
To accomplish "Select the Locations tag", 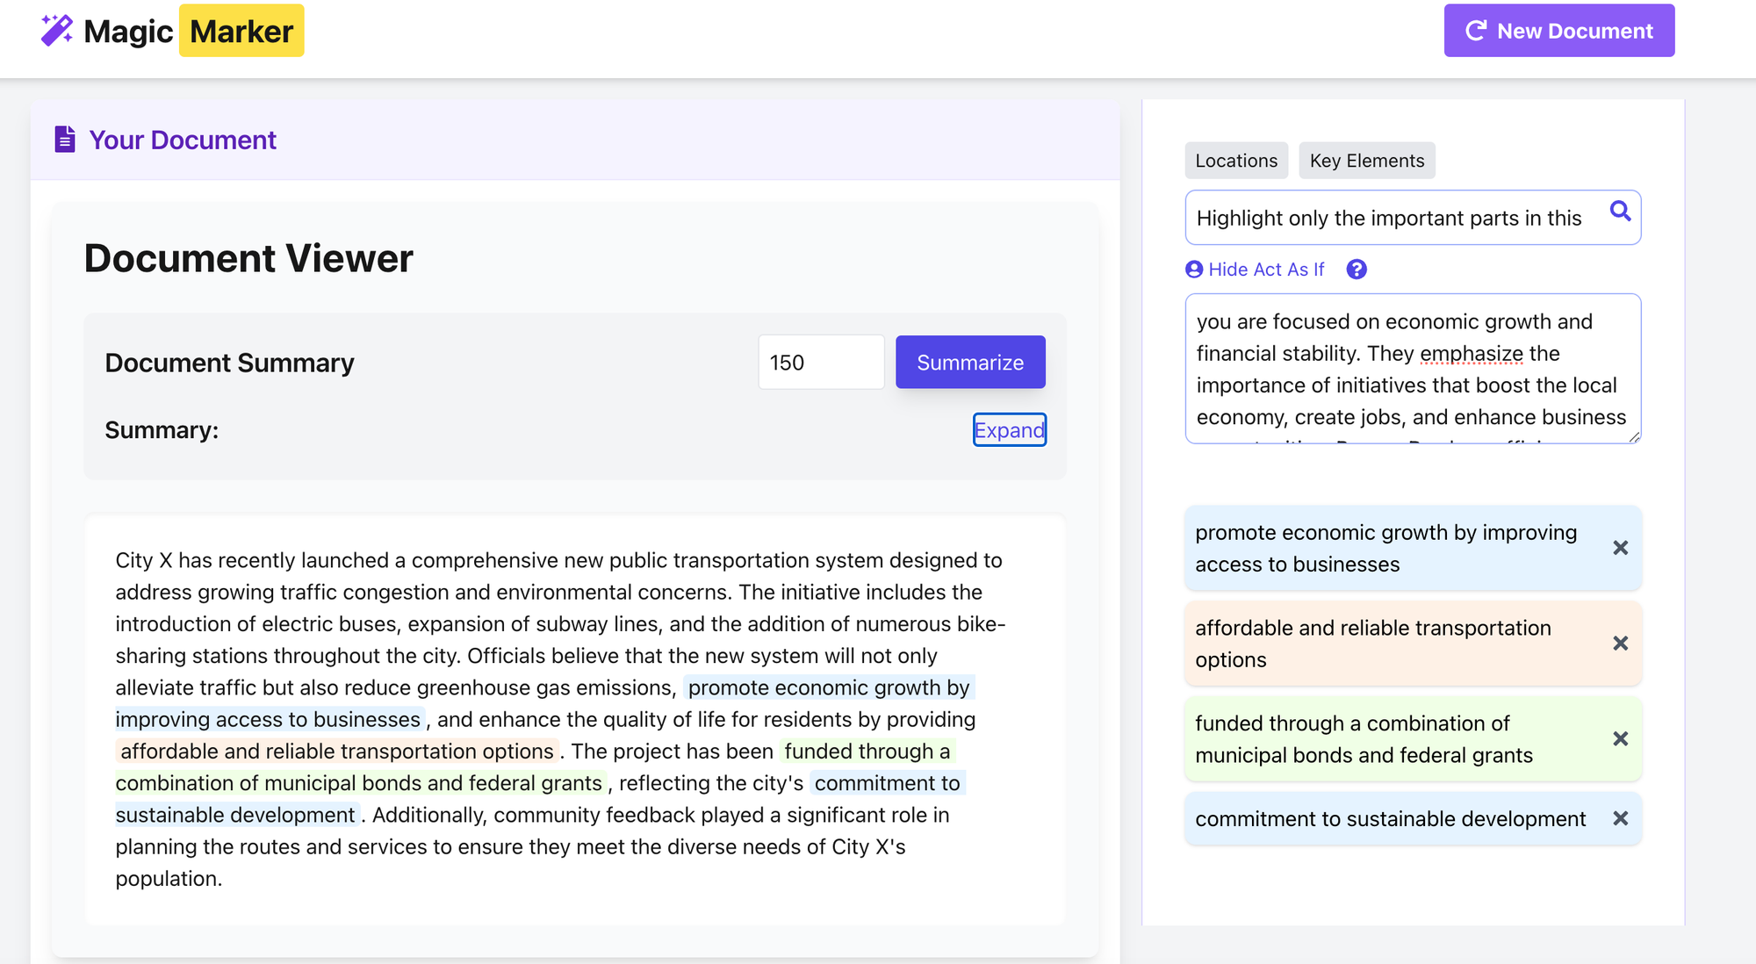I will pyautogui.click(x=1235, y=161).
